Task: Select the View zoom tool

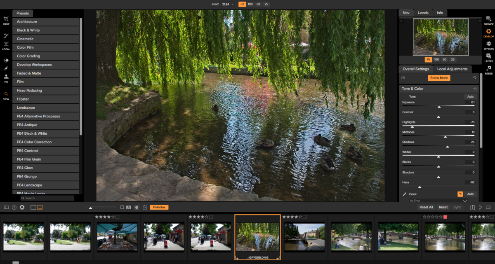Action: (x=6, y=96)
